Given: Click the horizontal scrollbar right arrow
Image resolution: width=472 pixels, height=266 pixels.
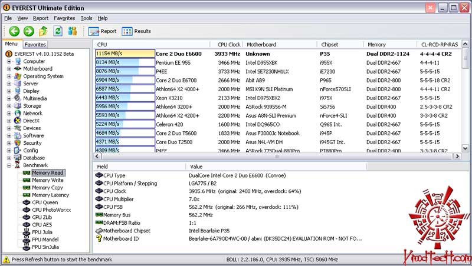Looking at the screenshot, I should tap(458, 156).
